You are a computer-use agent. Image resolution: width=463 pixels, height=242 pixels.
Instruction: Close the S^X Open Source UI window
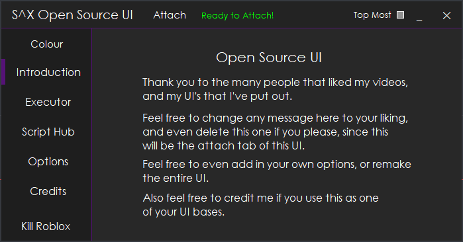point(446,16)
